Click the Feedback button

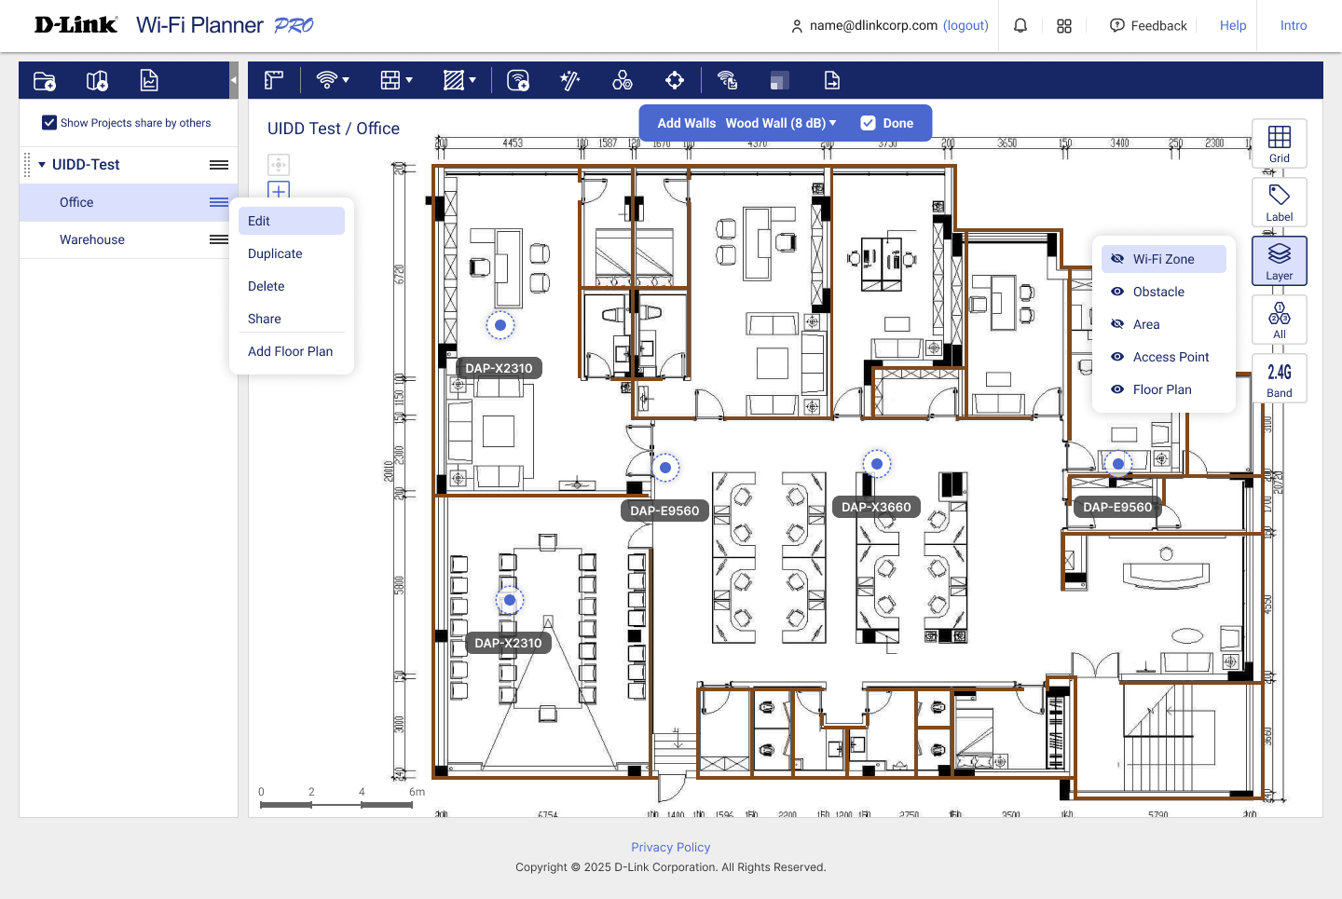pos(1148,26)
